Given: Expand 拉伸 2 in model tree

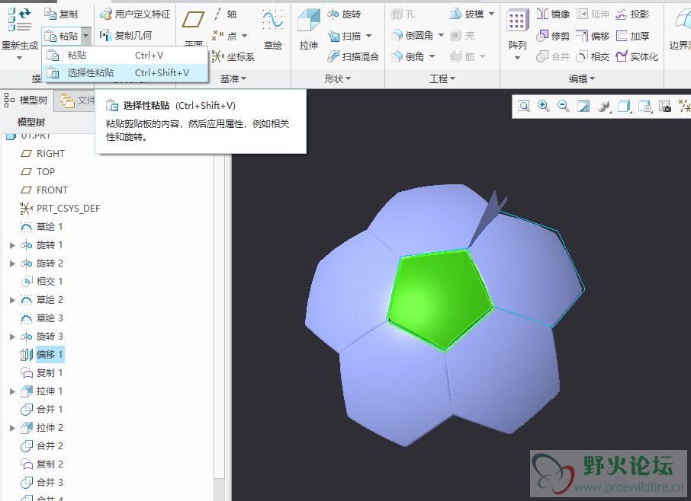Looking at the screenshot, I should 12,428.
